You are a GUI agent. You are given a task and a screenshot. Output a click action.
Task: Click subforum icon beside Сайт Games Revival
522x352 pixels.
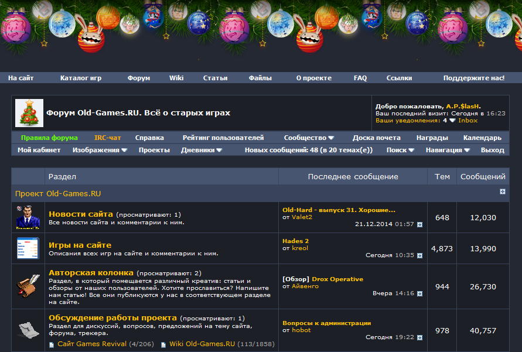[x=52, y=345]
